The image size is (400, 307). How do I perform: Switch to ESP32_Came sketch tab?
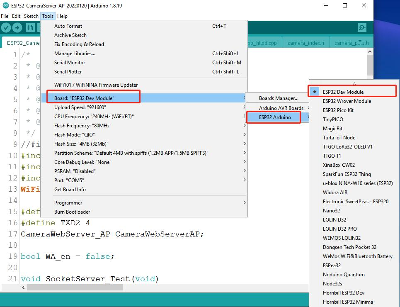pos(22,43)
